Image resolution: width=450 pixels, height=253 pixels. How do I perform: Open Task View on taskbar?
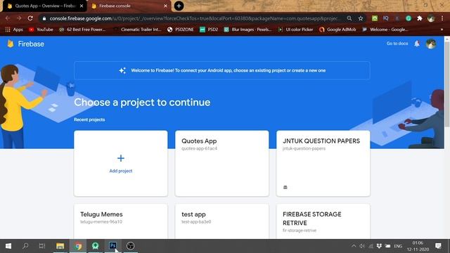(x=42, y=246)
